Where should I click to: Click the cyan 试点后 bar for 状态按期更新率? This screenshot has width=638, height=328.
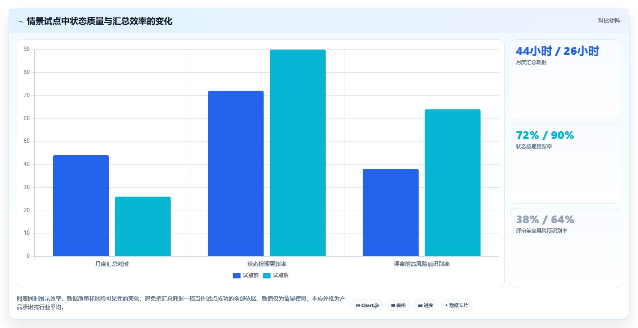[x=298, y=153]
